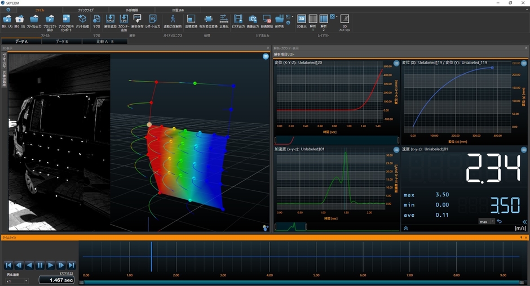Screen dimensions: 530x286
Task: Start recording with 録画開始 icon
Action: click(x=267, y=21)
